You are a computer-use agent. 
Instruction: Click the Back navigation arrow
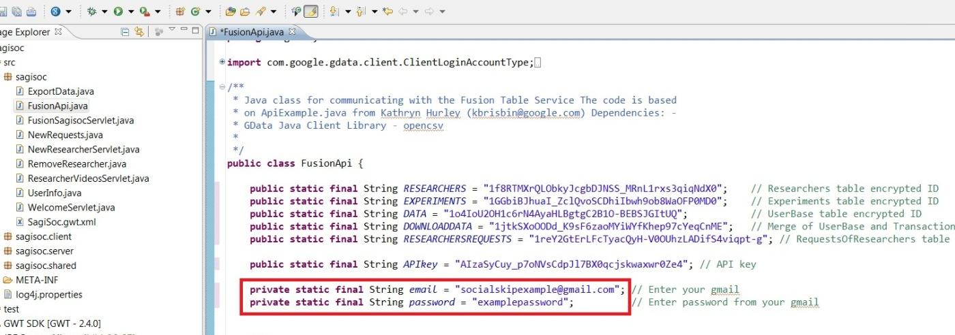coord(403,11)
